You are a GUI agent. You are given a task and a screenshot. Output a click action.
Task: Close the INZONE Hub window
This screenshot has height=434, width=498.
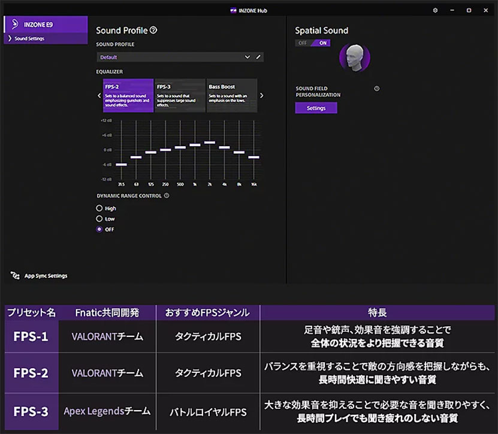pos(485,10)
